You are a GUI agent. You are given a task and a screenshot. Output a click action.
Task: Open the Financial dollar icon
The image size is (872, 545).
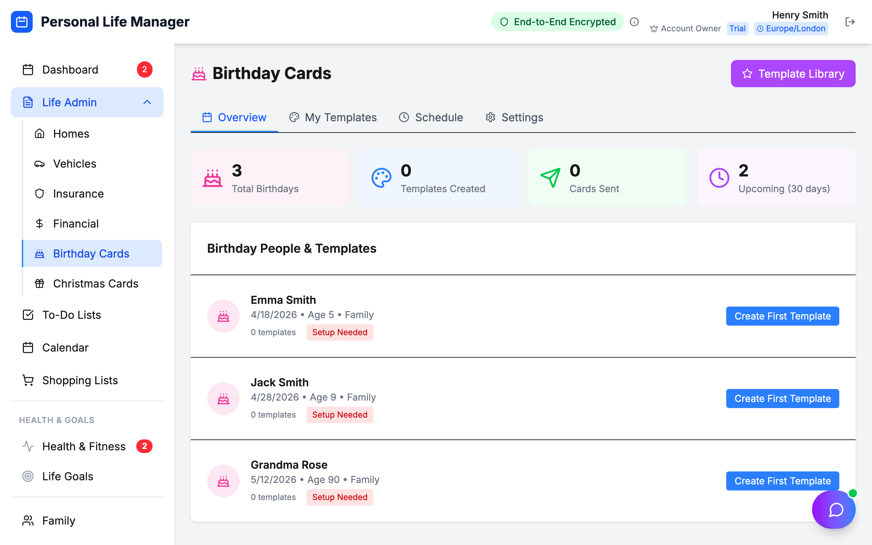[x=40, y=223]
